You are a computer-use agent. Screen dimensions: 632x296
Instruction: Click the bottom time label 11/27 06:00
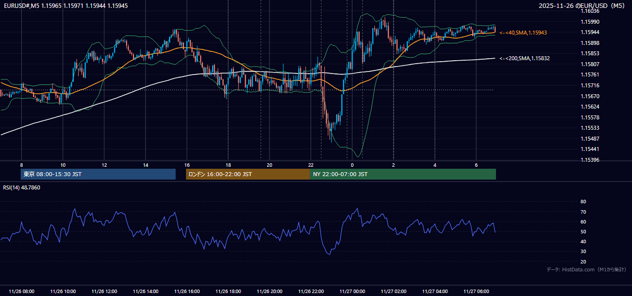[x=476, y=292]
